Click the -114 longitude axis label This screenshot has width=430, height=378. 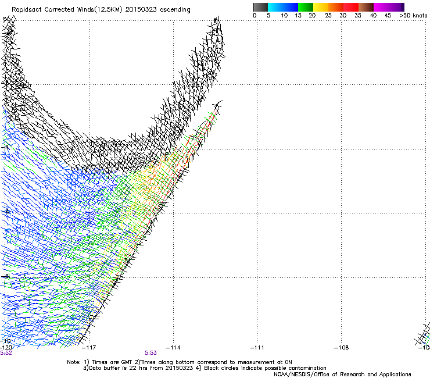tap(173, 348)
